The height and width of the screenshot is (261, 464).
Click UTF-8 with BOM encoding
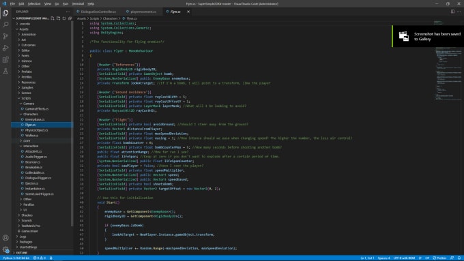(x=404, y=258)
